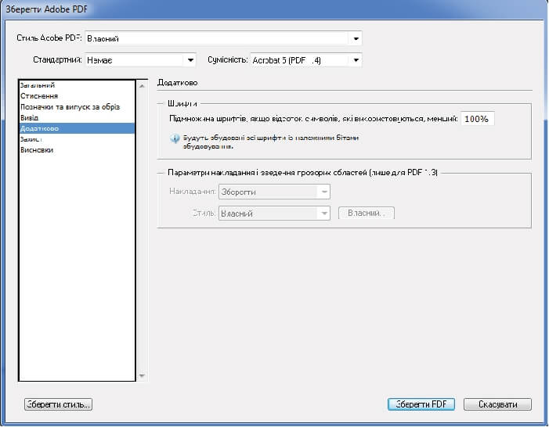The image size is (549, 427).
Task: Switch to the Стиснення category
Action: [x=39, y=95]
